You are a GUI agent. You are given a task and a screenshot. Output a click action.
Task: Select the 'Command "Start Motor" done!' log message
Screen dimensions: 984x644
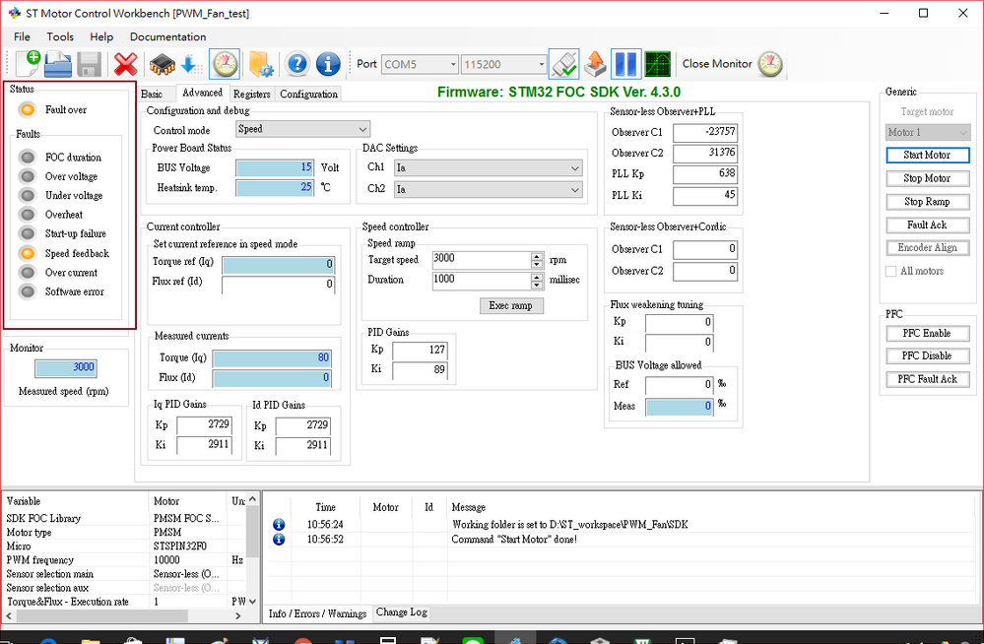click(514, 540)
